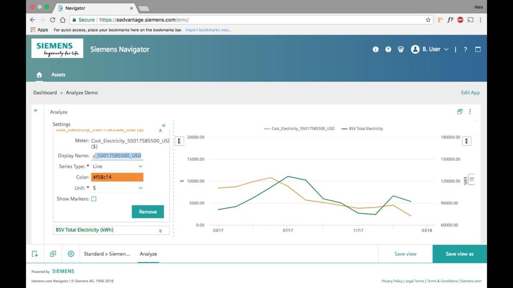
Task: Click the window layout icon in header
Action: [478, 49]
